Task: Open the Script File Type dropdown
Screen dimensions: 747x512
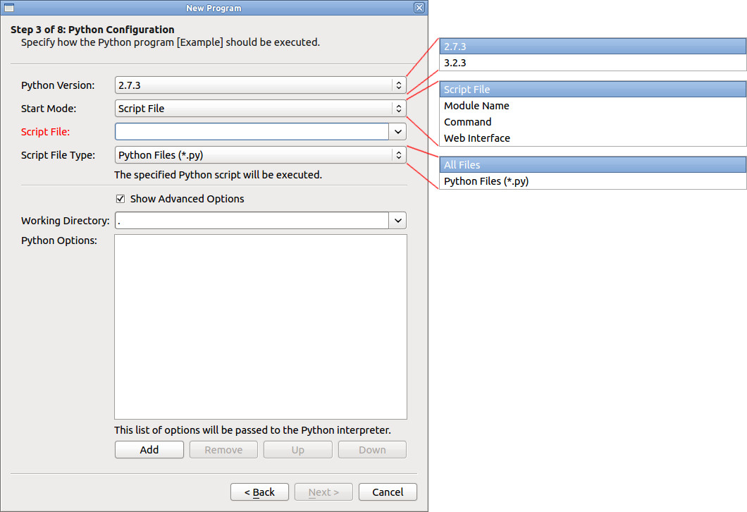Action: pos(261,155)
